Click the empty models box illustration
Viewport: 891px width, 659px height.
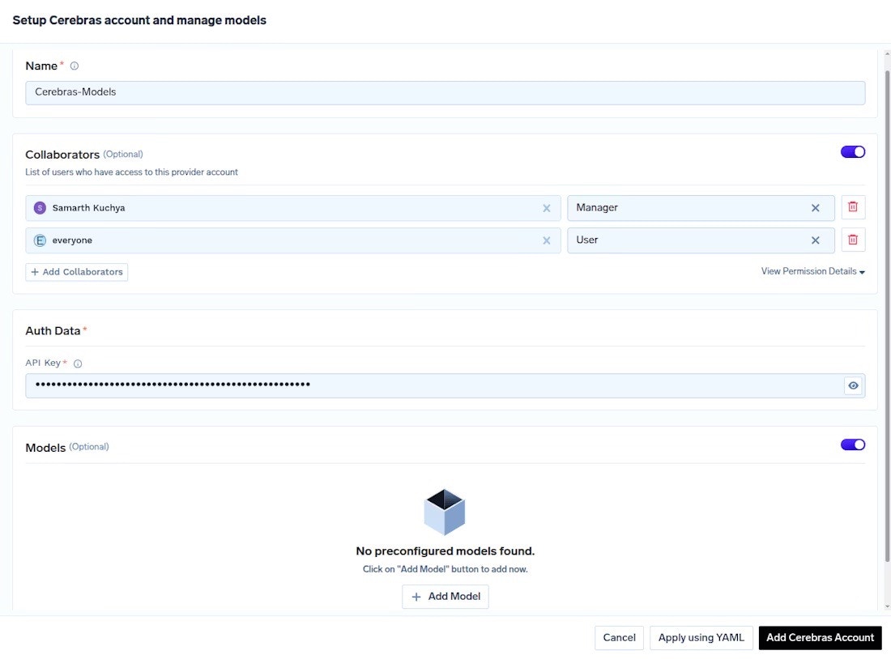pyautogui.click(x=445, y=512)
